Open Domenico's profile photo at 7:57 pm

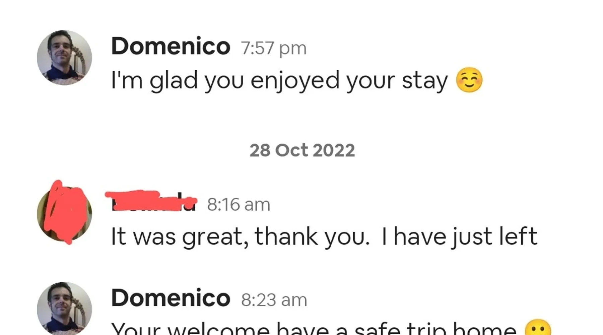click(64, 58)
